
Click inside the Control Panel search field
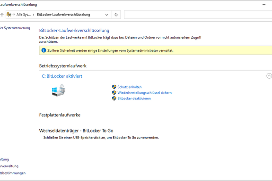click(x=198, y=15)
